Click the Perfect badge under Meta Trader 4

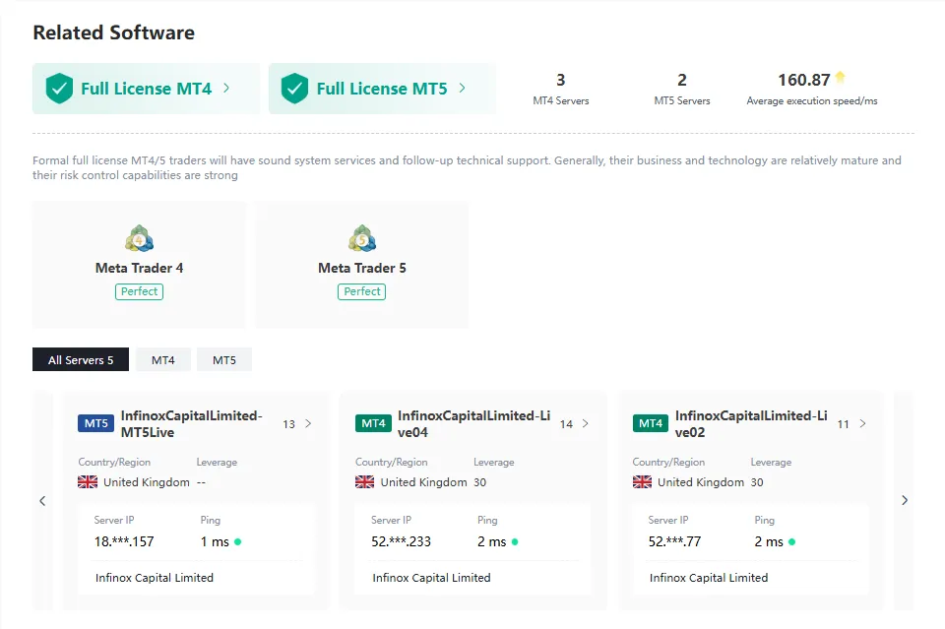point(139,291)
